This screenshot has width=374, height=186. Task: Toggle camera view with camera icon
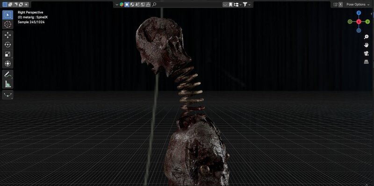tap(367, 53)
